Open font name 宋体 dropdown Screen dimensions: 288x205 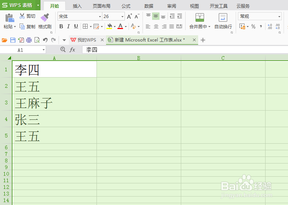[x=100, y=17]
